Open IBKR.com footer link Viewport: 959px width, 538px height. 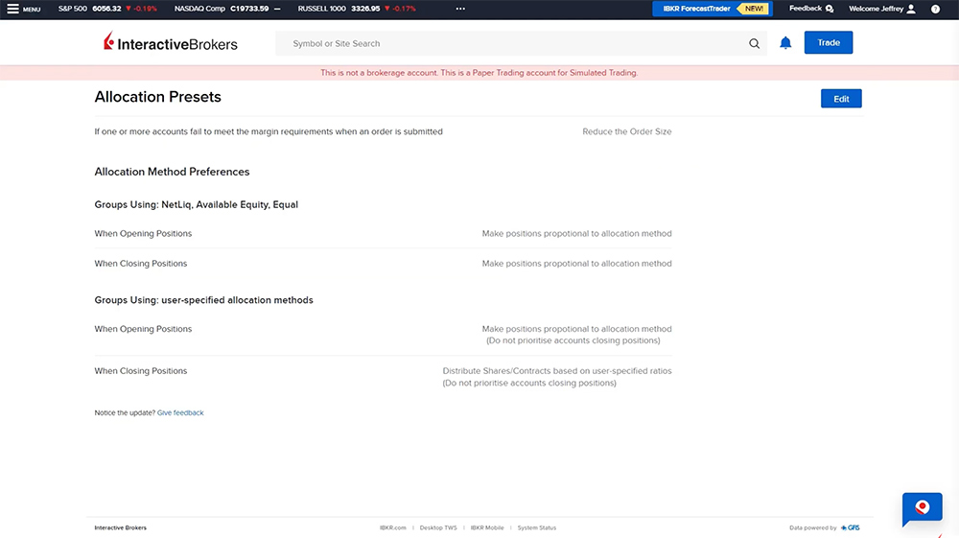pyautogui.click(x=392, y=527)
